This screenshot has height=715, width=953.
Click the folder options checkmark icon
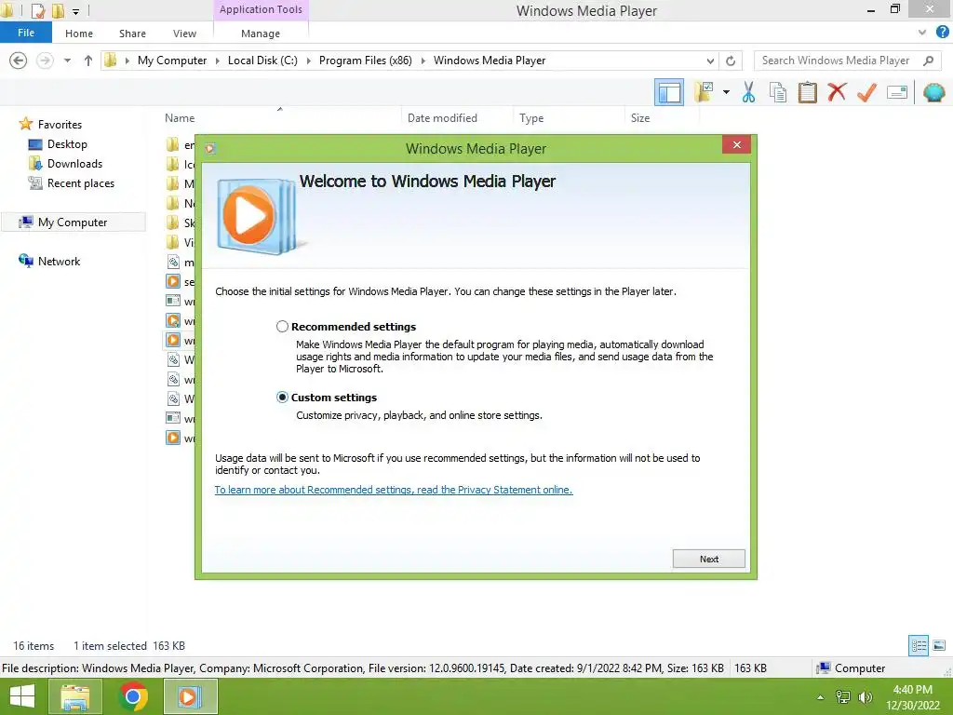[x=704, y=92]
